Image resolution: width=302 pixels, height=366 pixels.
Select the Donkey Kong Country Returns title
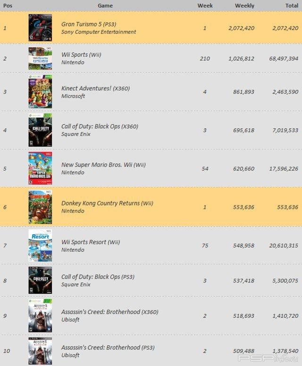pos(107,203)
